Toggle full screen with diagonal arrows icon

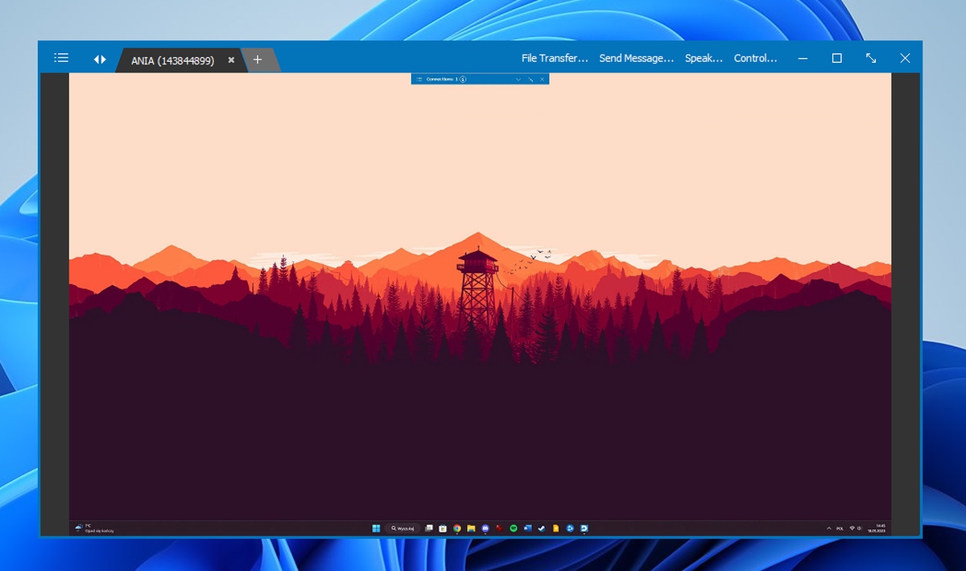click(871, 58)
